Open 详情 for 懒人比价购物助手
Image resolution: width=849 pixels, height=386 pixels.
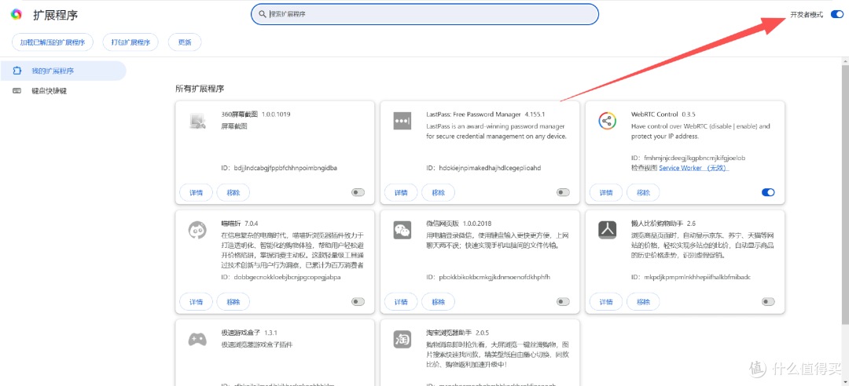[606, 302]
